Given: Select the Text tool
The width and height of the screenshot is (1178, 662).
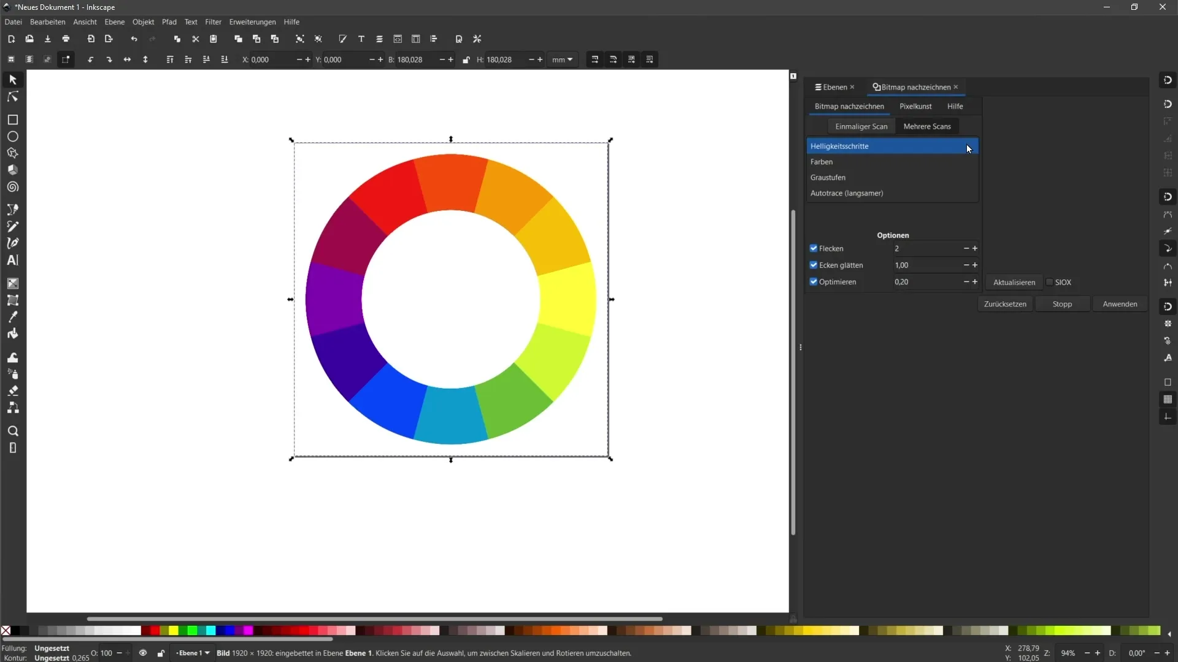Looking at the screenshot, I should [12, 259].
